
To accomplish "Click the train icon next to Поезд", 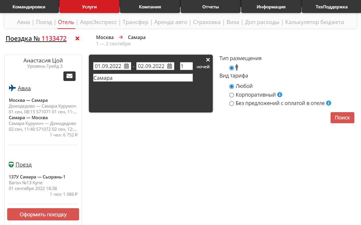I will click(x=11, y=165).
